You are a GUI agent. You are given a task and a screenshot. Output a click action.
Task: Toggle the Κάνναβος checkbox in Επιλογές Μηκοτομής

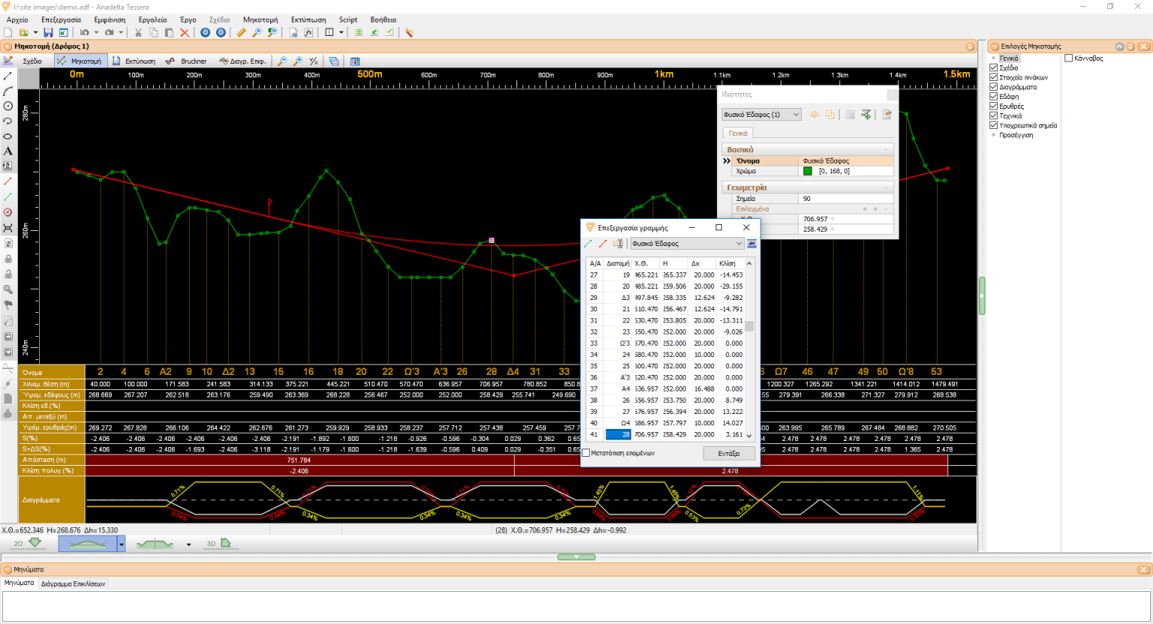[x=1068, y=58]
